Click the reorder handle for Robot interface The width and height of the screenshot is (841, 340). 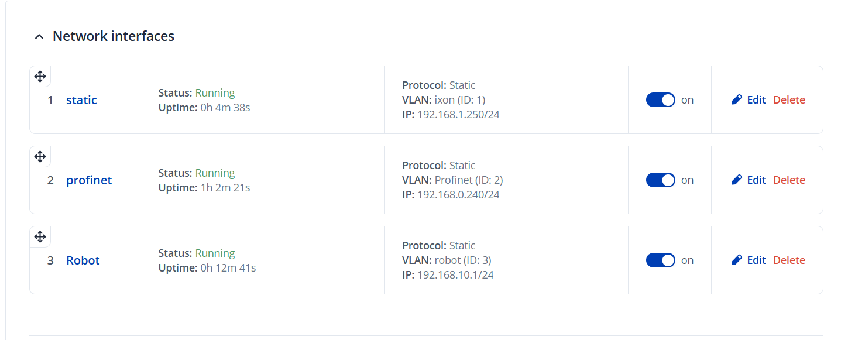point(40,236)
